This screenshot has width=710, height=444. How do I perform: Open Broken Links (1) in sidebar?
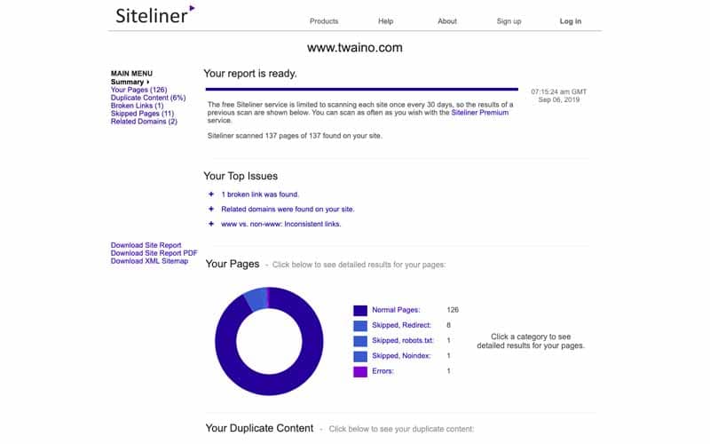click(x=137, y=106)
